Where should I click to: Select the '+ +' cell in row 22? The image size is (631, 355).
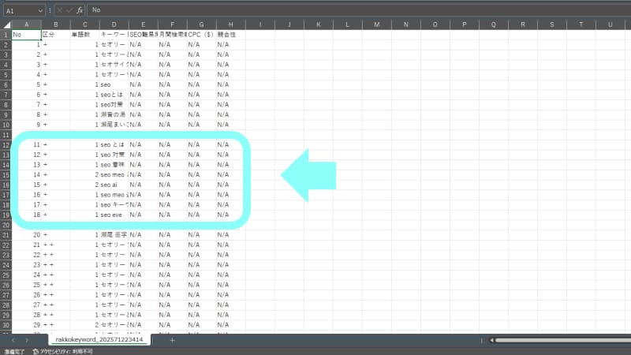(x=55, y=245)
